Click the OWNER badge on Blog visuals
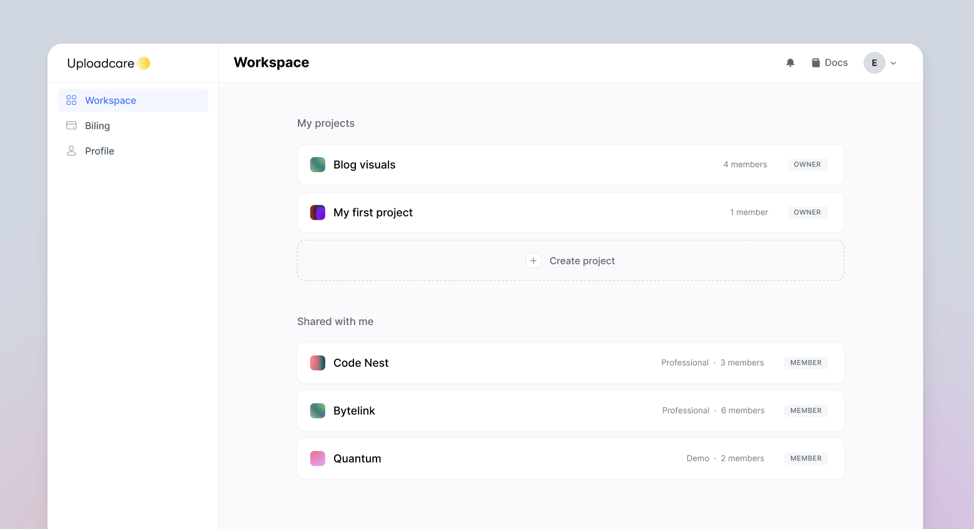 tap(807, 164)
